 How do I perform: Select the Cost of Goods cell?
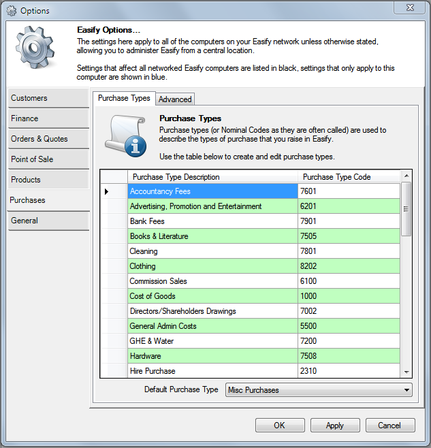(212, 296)
